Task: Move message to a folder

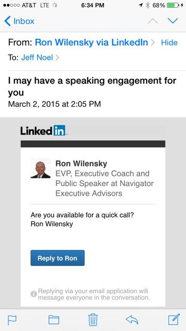Action: 54,320
